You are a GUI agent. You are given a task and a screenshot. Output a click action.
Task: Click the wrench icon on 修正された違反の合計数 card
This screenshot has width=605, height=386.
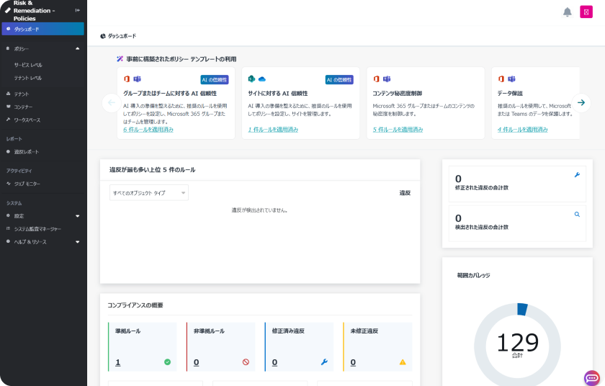(577, 175)
